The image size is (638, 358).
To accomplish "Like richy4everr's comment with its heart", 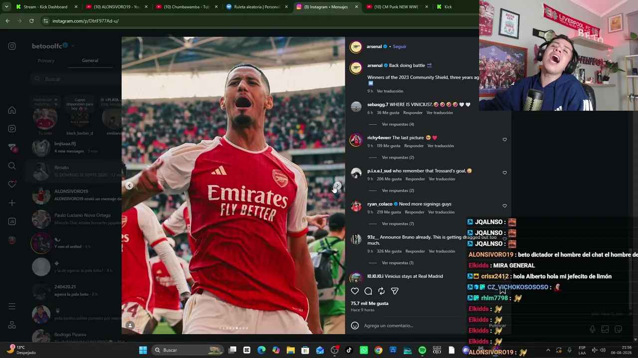I will click(x=504, y=140).
